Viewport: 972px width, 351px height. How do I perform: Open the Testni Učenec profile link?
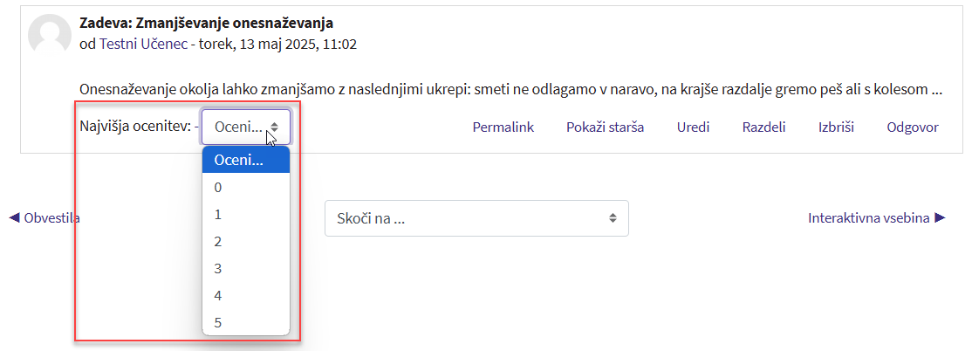coord(143,44)
